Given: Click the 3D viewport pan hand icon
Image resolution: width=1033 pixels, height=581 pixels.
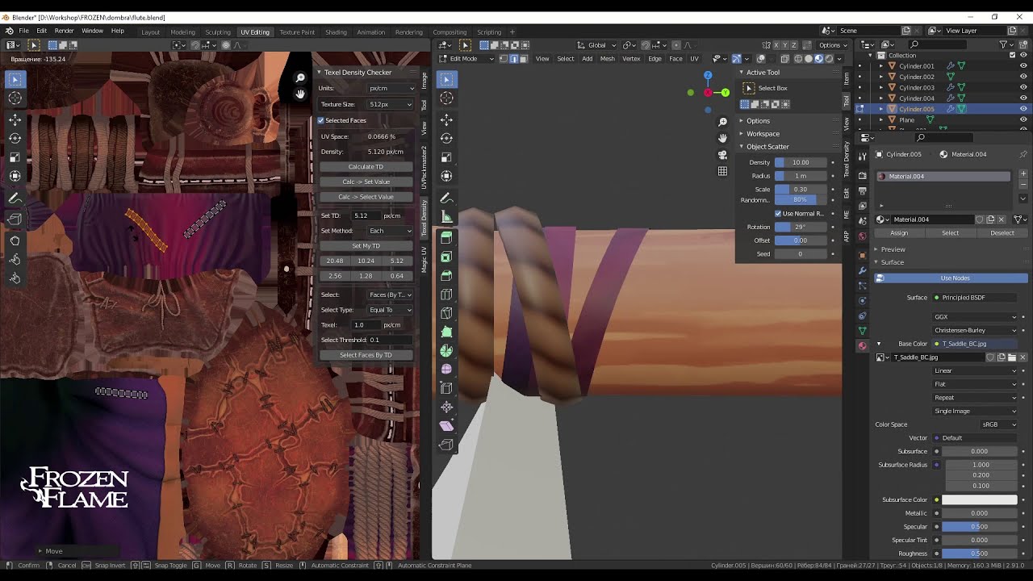Looking at the screenshot, I should (x=722, y=138).
